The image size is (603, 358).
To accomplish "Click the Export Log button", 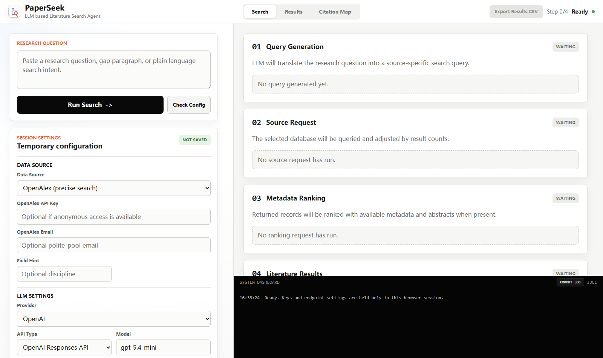I will pyautogui.click(x=570, y=282).
